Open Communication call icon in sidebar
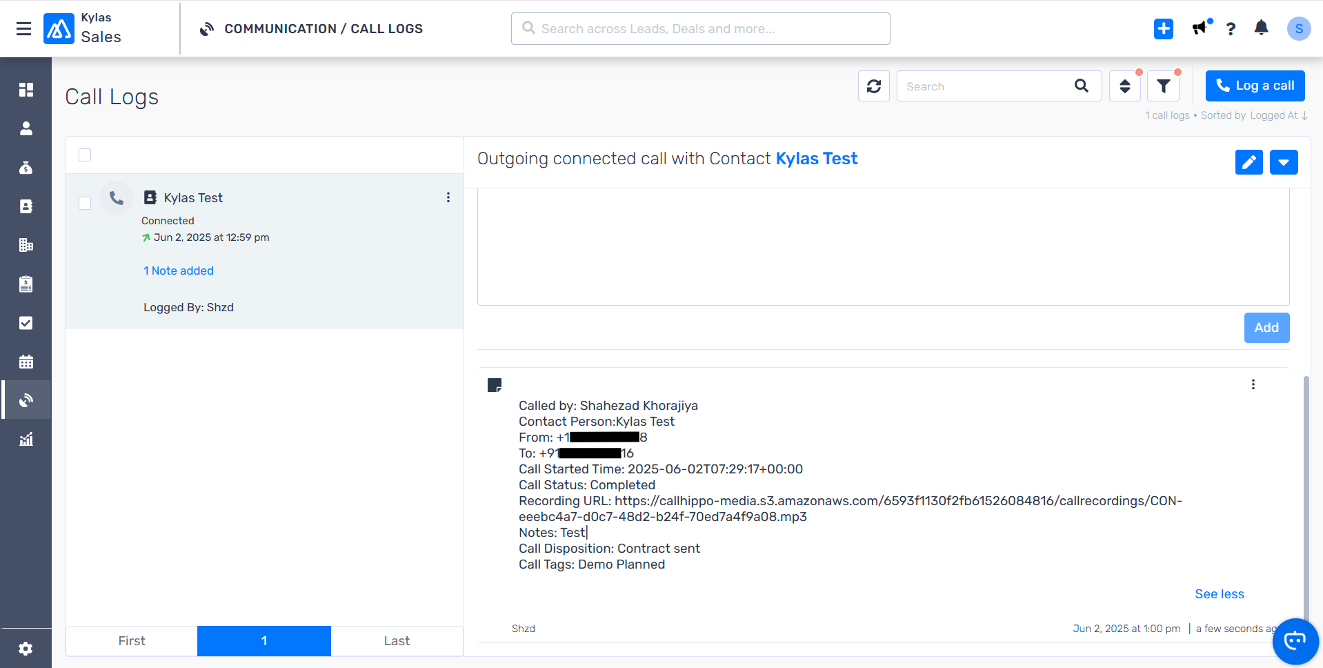The width and height of the screenshot is (1323, 668). (x=26, y=400)
